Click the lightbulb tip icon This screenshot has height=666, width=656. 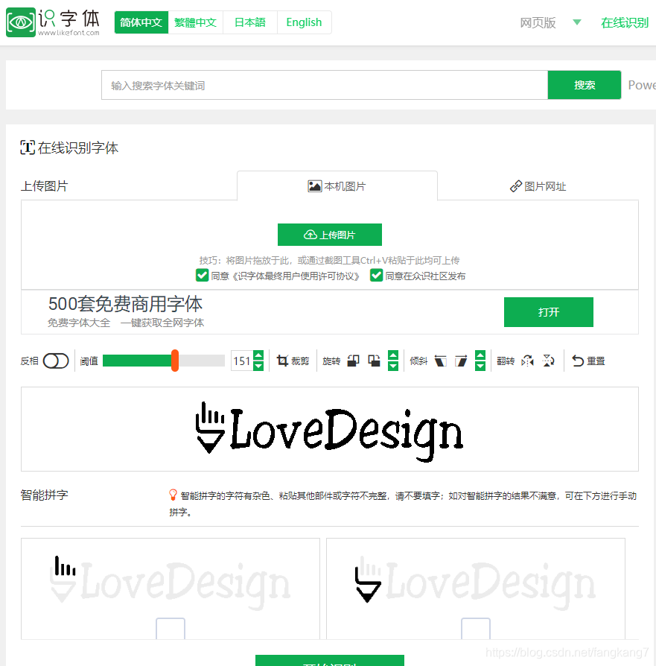pyautogui.click(x=173, y=495)
